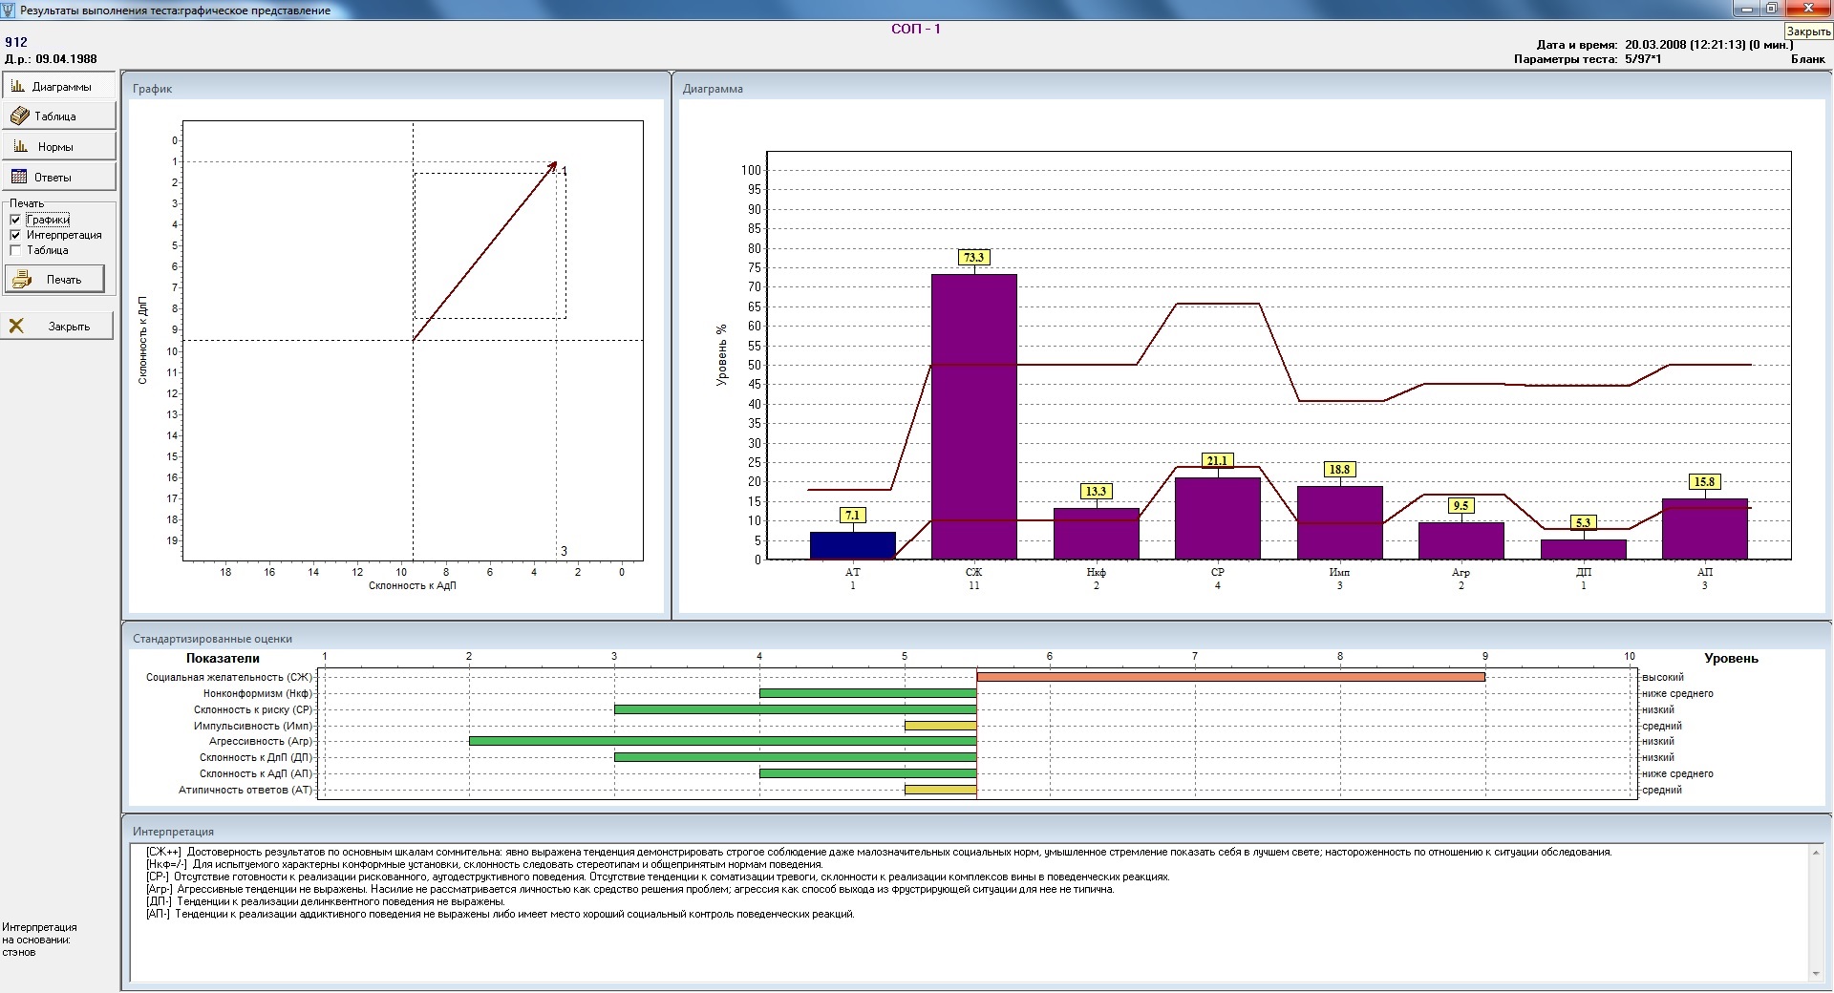1834x993 pixels.
Task: Click the Бланк label in the header
Action: coord(1807,59)
